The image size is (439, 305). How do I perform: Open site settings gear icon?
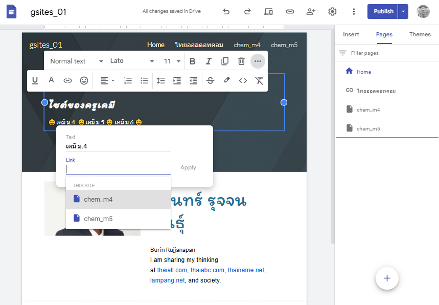[x=332, y=11]
